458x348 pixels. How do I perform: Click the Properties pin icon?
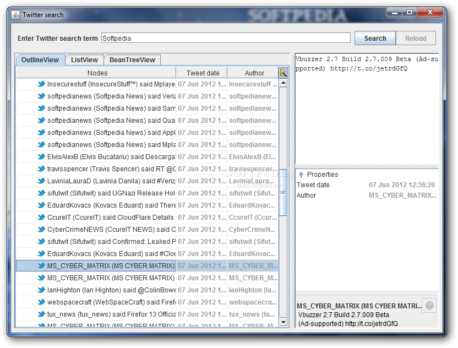coord(301,175)
